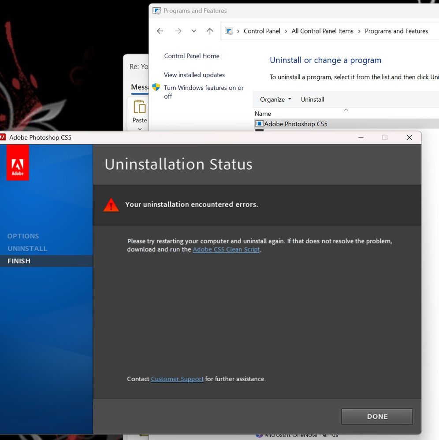Click the DONE button
This screenshot has height=440, width=439.
coord(377,416)
